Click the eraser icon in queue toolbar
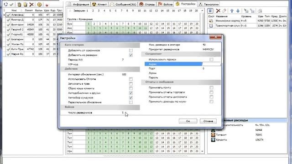Viewport: 292px width, 164px height. click(224, 11)
